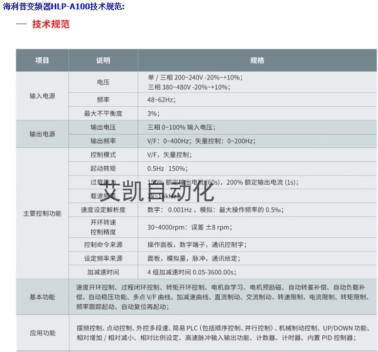Select the 主要控制功能 category cell
This screenshot has width=378, height=352.
coord(42,214)
